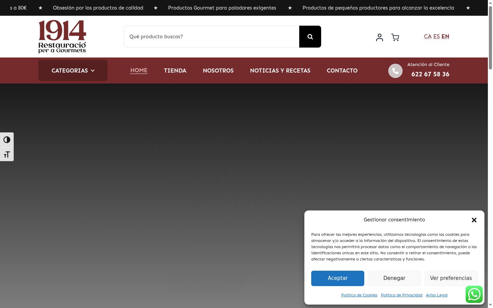Toggle font size accessibility button

pyautogui.click(x=7, y=154)
